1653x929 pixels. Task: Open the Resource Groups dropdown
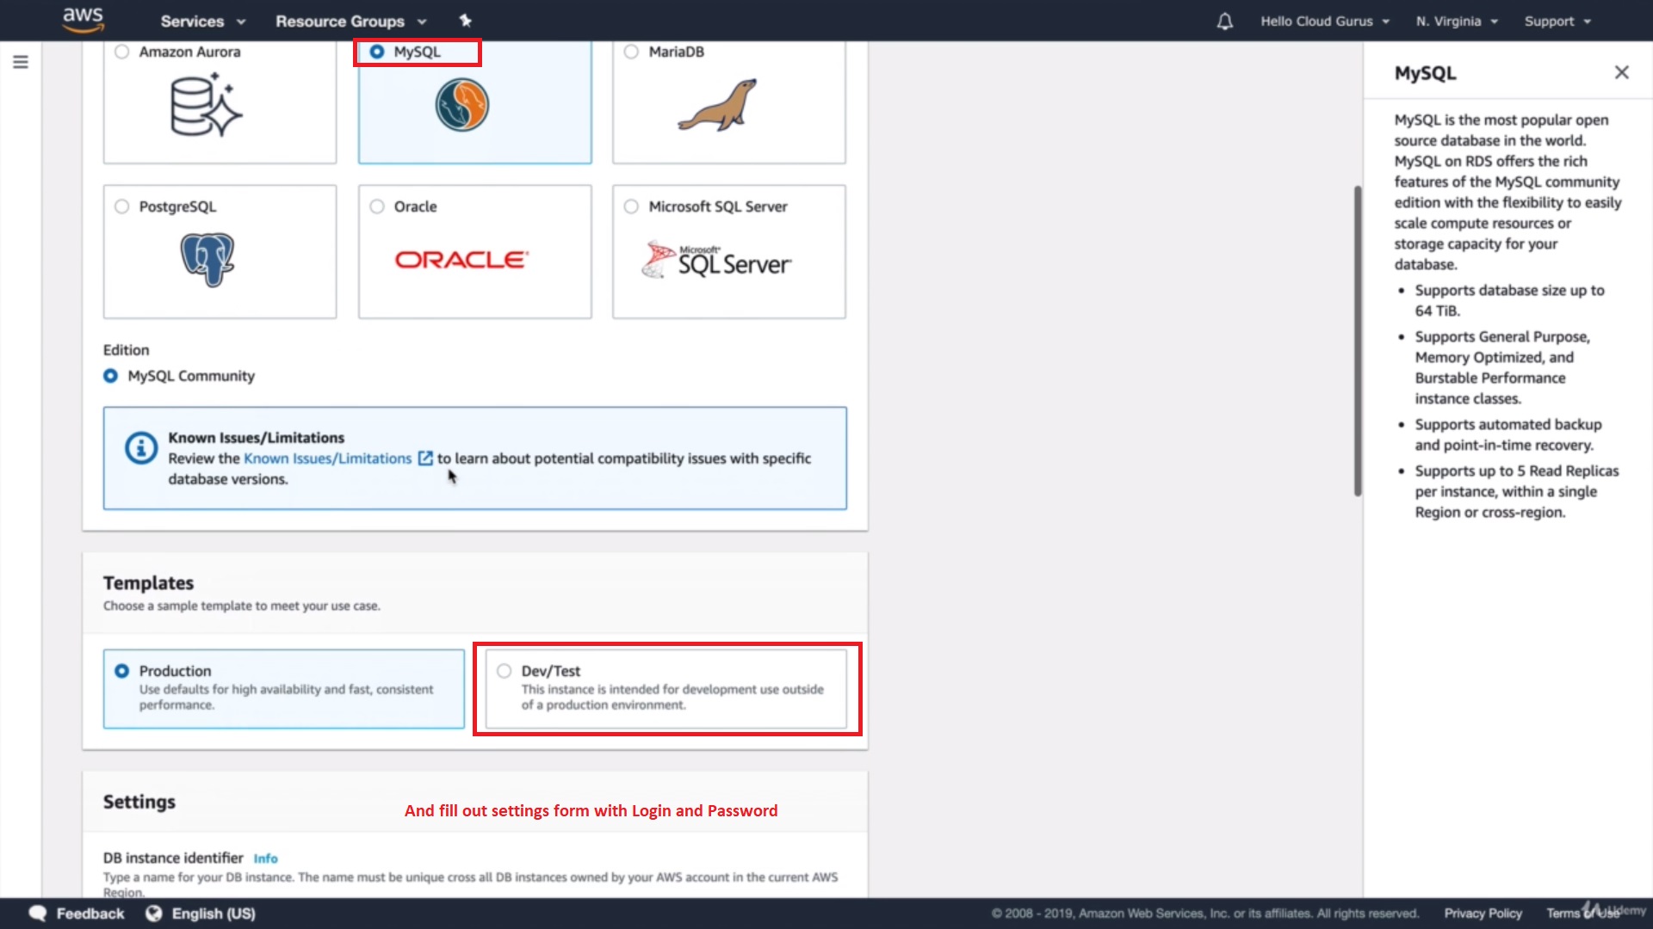click(x=350, y=22)
